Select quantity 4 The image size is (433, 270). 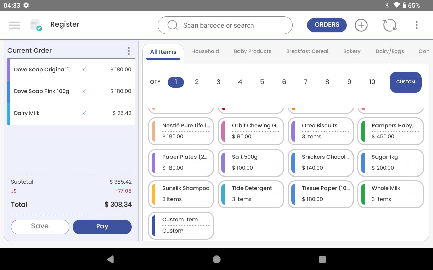tap(240, 82)
